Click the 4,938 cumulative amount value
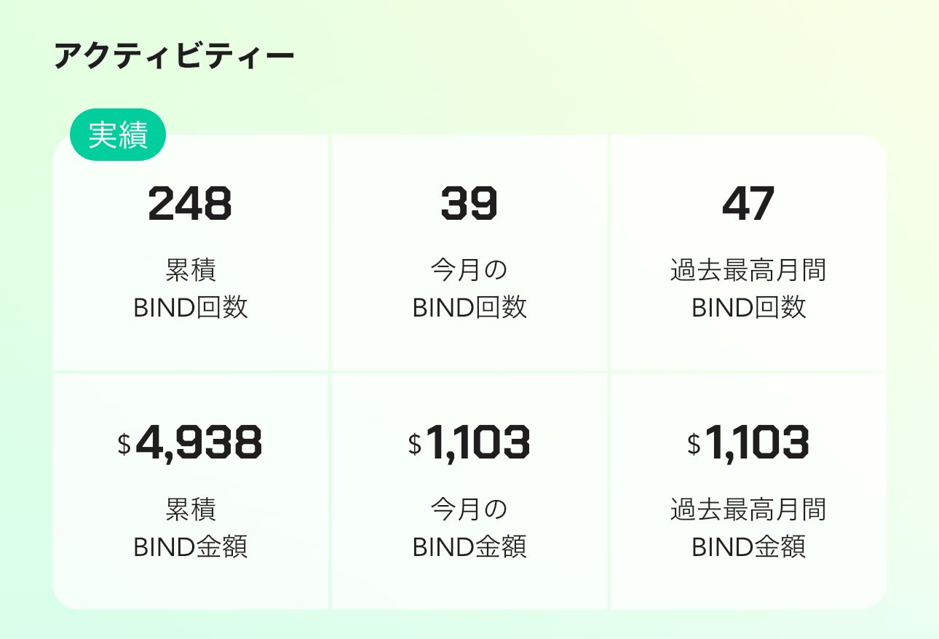Image resolution: width=939 pixels, height=639 pixels. point(198,443)
